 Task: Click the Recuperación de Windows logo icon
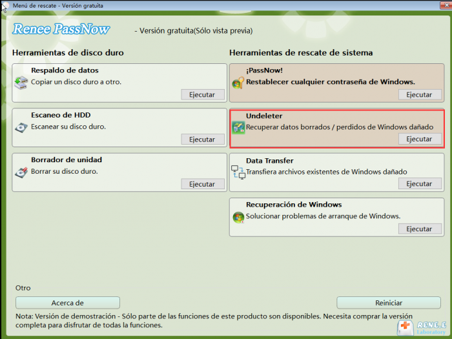tap(238, 218)
